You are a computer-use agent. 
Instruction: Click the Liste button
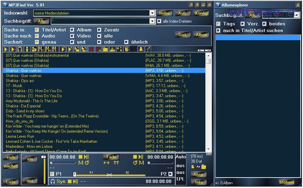pos(11,182)
